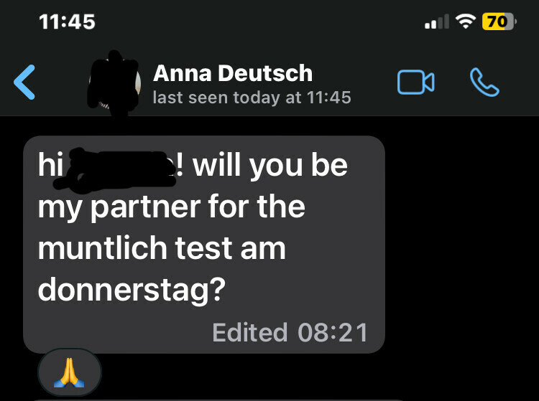This screenshot has height=401, width=539.
Task: Tap the Edited label on the message
Action: point(249,332)
